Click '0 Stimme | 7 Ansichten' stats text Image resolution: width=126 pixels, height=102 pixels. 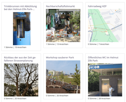point(99,44)
